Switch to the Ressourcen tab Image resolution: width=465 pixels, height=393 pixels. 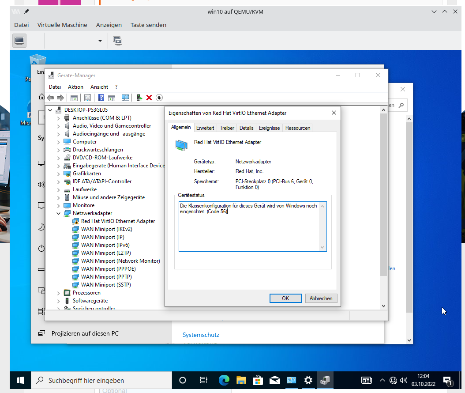pyautogui.click(x=298, y=128)
